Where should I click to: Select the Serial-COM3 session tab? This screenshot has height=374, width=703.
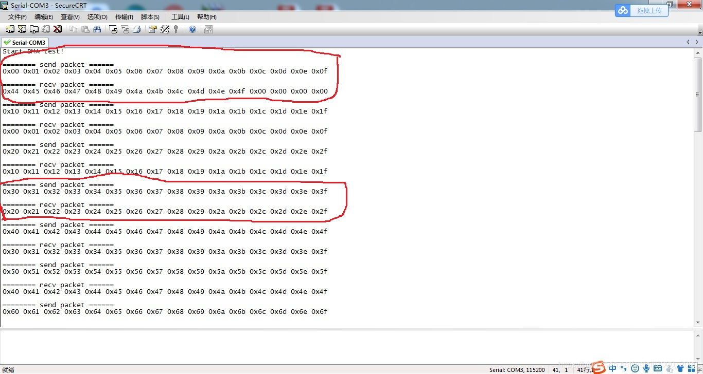tap(25, 42)
